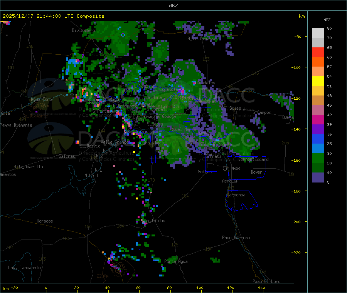The image size is (347, 293).
Task: Click the El_Desvio location label
Action: (90, 146)
